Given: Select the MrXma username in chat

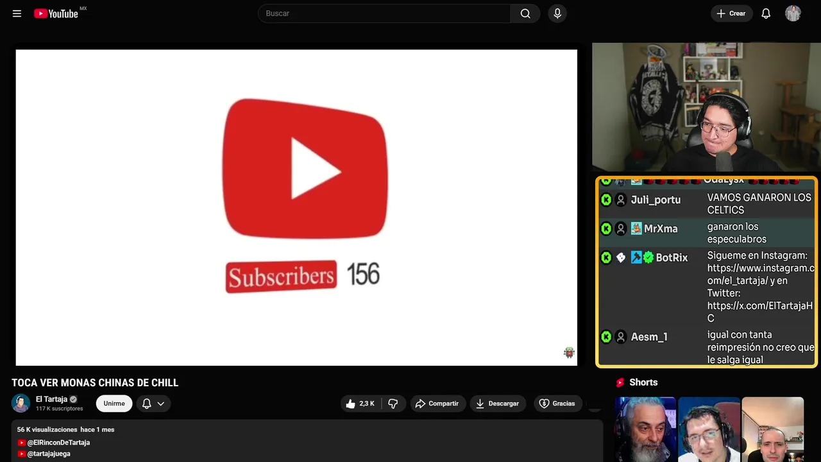Looking at the screenshot, I should coord(661,228).
